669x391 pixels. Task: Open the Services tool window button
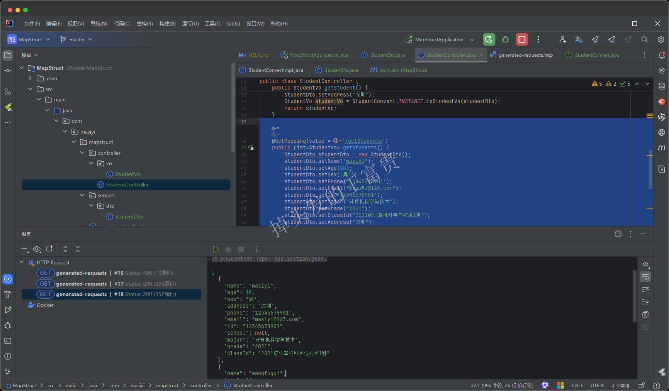pyautogui.click(x=8, y=279)
